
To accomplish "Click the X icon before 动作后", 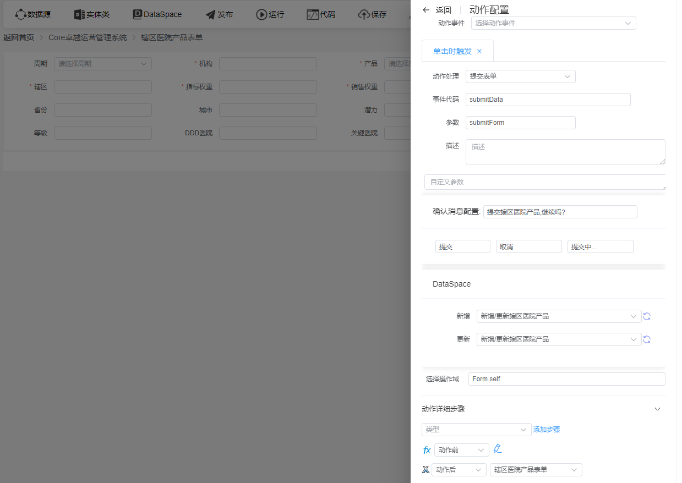I will tap(425, 470).
